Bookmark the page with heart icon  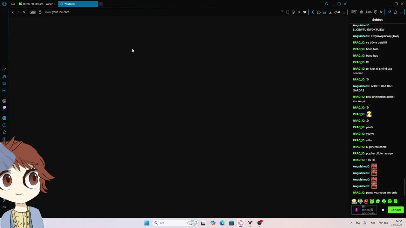point(305,12)
